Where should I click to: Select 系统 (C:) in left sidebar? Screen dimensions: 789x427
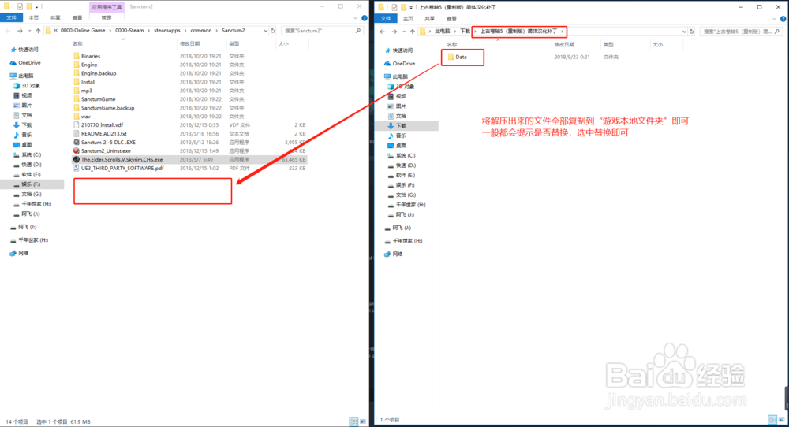click(x=31, y=154)
